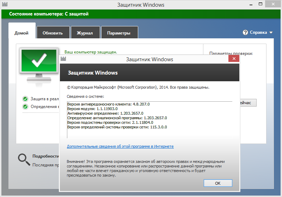The image size is (282, 197).
Task: Close the About Защитник Windows dialog
Action: (x=234, y=58)
